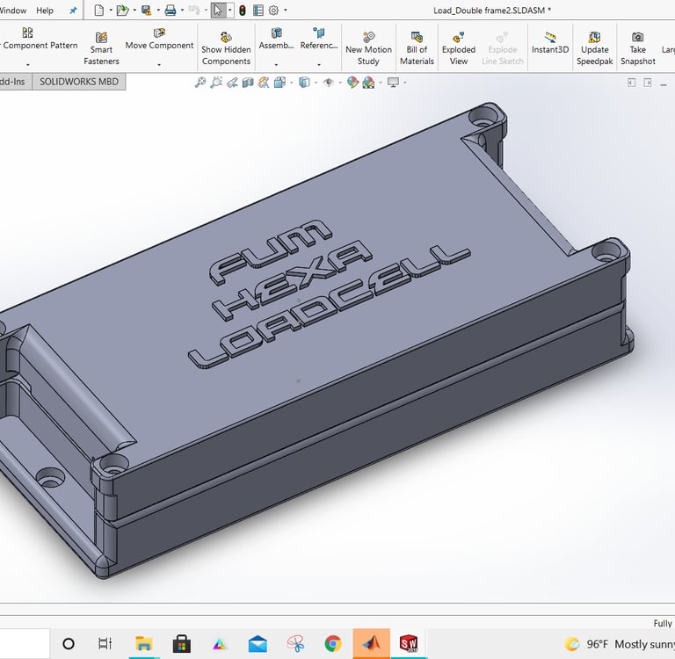The height and width of the screenshot is (659, 675).
Task: Open View Orientation cube icon
Action: pos(279,83)
